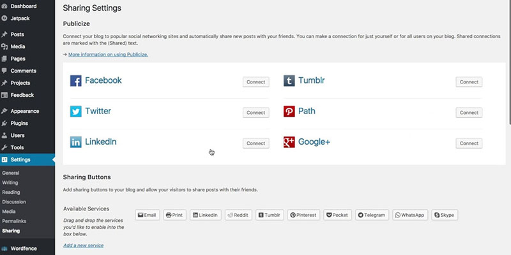Screen dimensions: 511x255
Task: Click the Appearance brush icon
Action: 4,111
